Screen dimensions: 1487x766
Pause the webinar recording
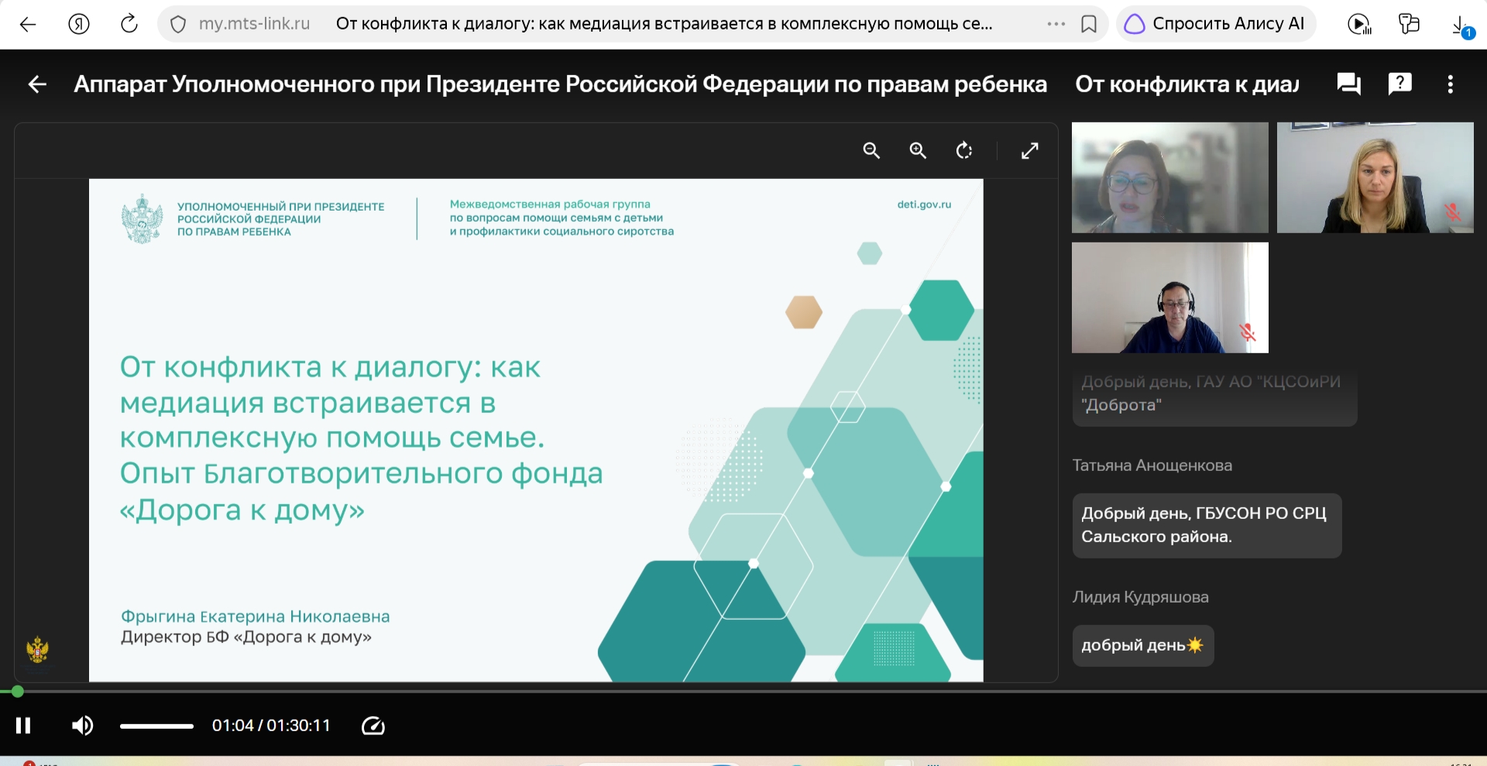[x=23, y=726]
